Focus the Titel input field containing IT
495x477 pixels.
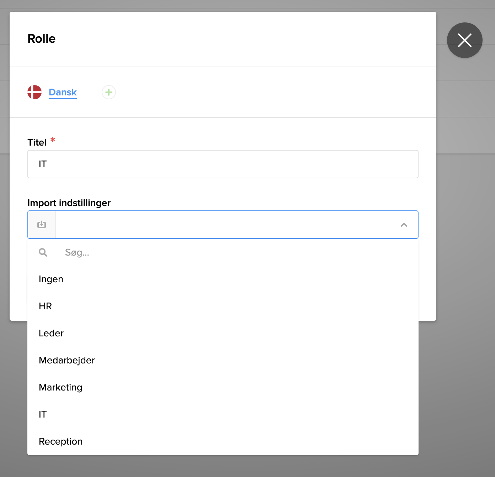coord(223,164)
